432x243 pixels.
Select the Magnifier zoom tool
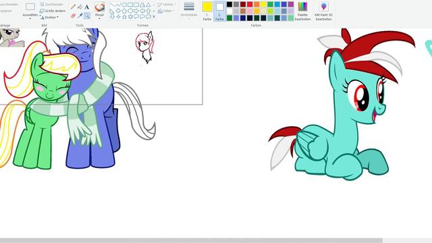[87, 16]
